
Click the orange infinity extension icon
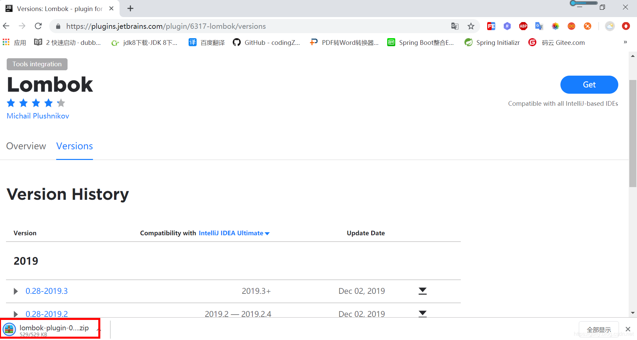571,26
